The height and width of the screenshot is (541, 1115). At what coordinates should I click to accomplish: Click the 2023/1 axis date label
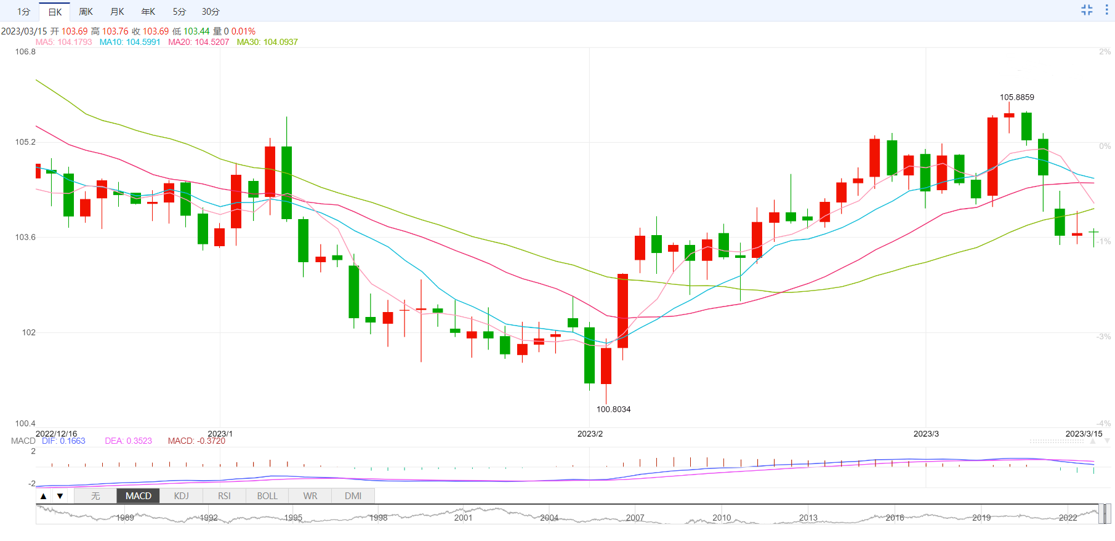point(220,434)
